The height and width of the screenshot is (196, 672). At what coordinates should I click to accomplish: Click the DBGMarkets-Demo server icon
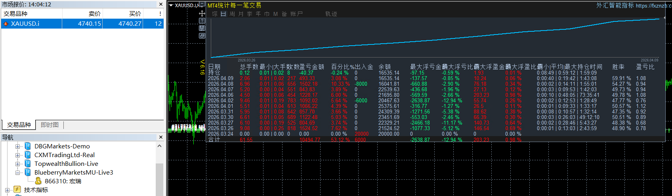[28, 146]
